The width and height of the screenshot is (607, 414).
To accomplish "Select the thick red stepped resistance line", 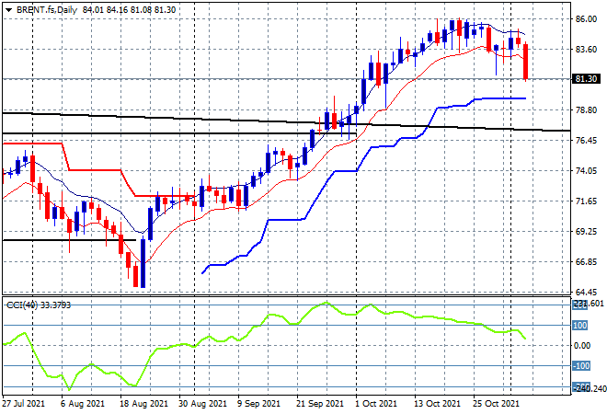I will [98, 169].
